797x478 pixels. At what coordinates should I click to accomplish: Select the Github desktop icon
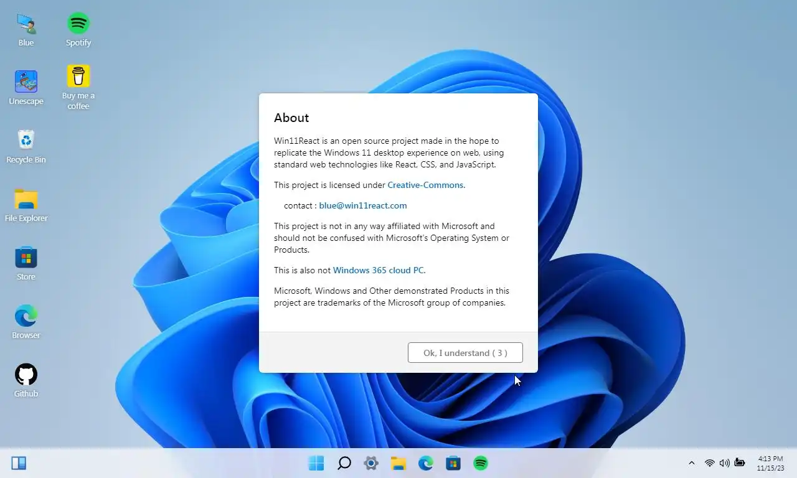point(26,380)
